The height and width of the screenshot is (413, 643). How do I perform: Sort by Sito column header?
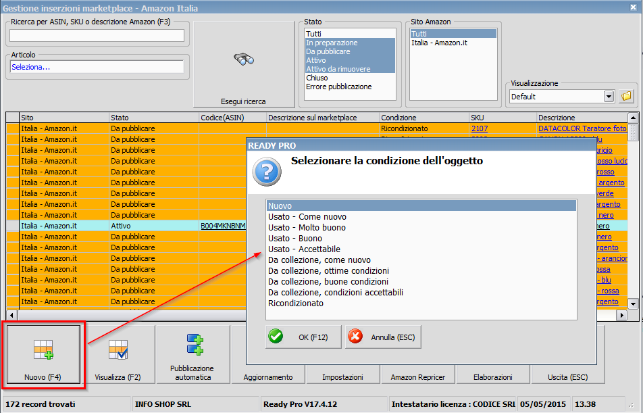[x=64, y=118]
